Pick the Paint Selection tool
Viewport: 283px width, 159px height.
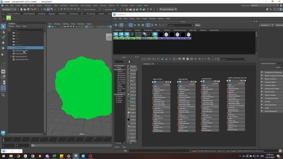3,37
